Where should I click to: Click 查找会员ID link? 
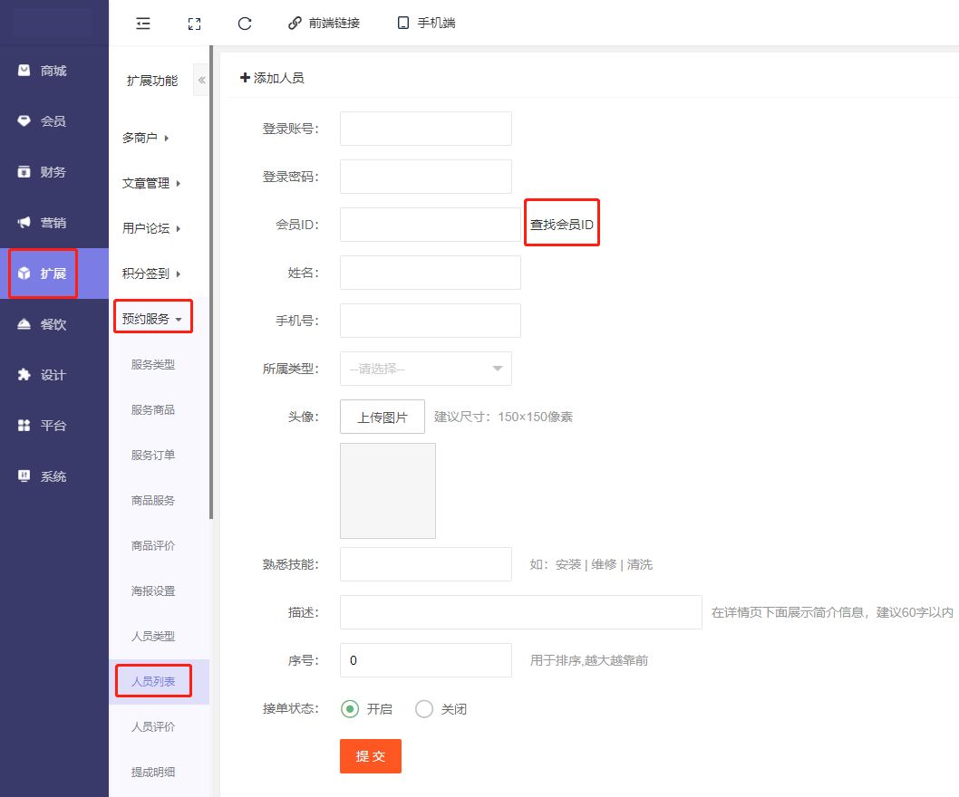[562, 225]
